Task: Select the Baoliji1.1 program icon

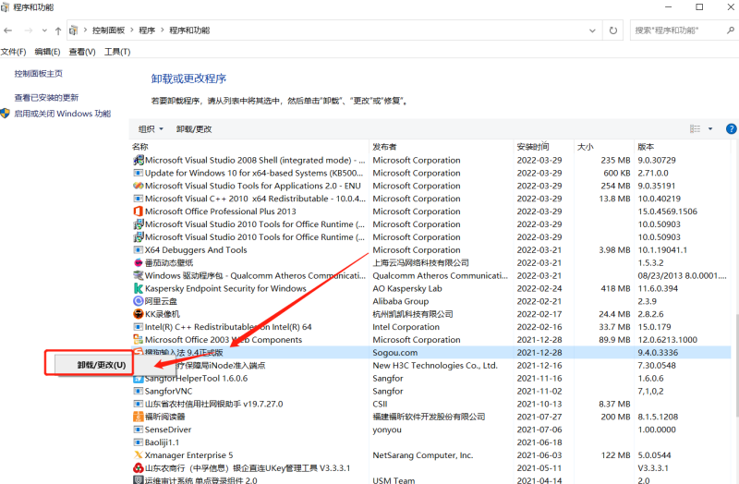Action: pos(138,442)
